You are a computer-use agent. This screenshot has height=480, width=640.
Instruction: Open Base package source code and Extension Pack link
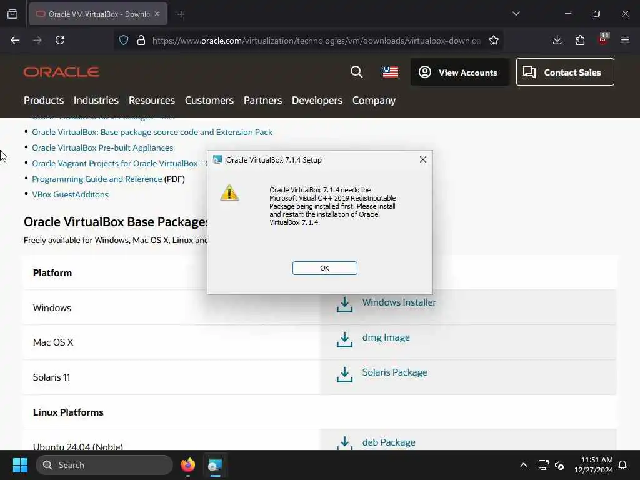pos(152,132)
